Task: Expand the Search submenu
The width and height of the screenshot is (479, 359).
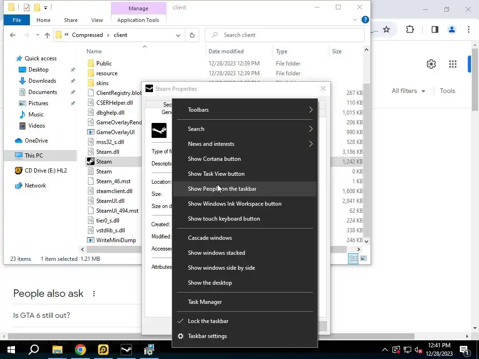Action: click(245, 129)
